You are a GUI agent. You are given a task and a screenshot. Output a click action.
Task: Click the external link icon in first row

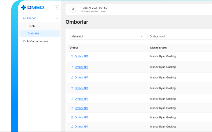(72, 56)
